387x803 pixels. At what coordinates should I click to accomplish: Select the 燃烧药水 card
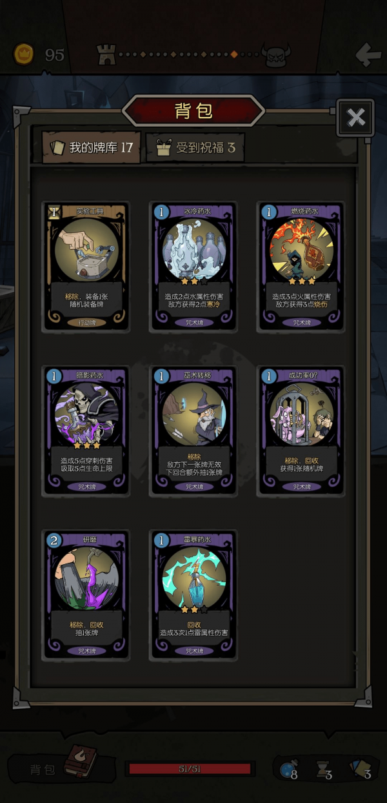[x=301, y=267]
